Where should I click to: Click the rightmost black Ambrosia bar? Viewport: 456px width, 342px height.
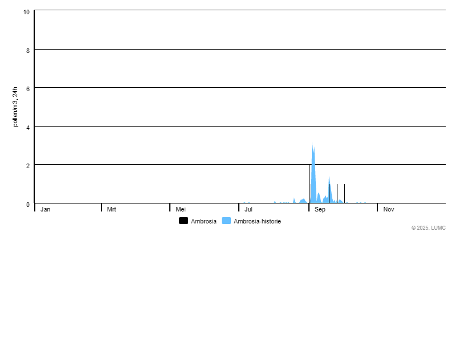click(344, 194)
